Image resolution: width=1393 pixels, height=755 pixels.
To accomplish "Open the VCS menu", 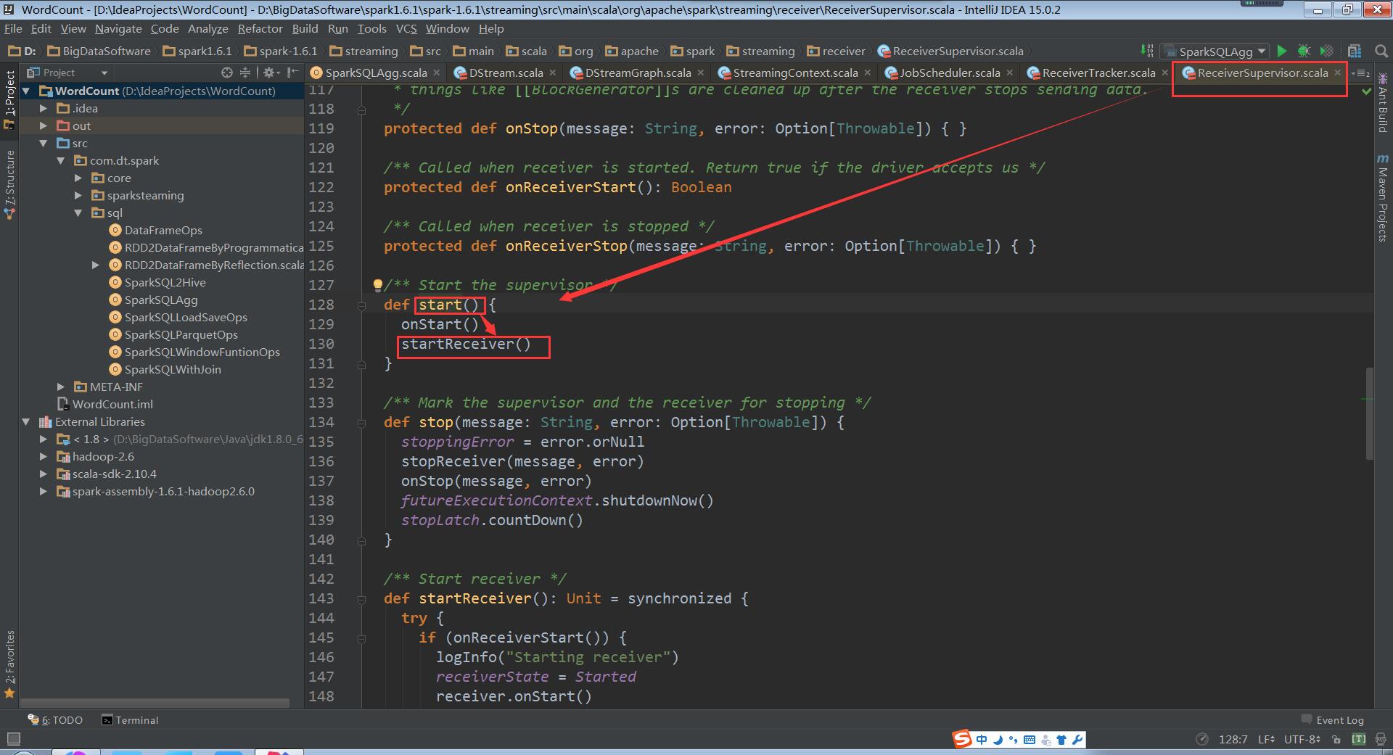I will pos(406,28).
